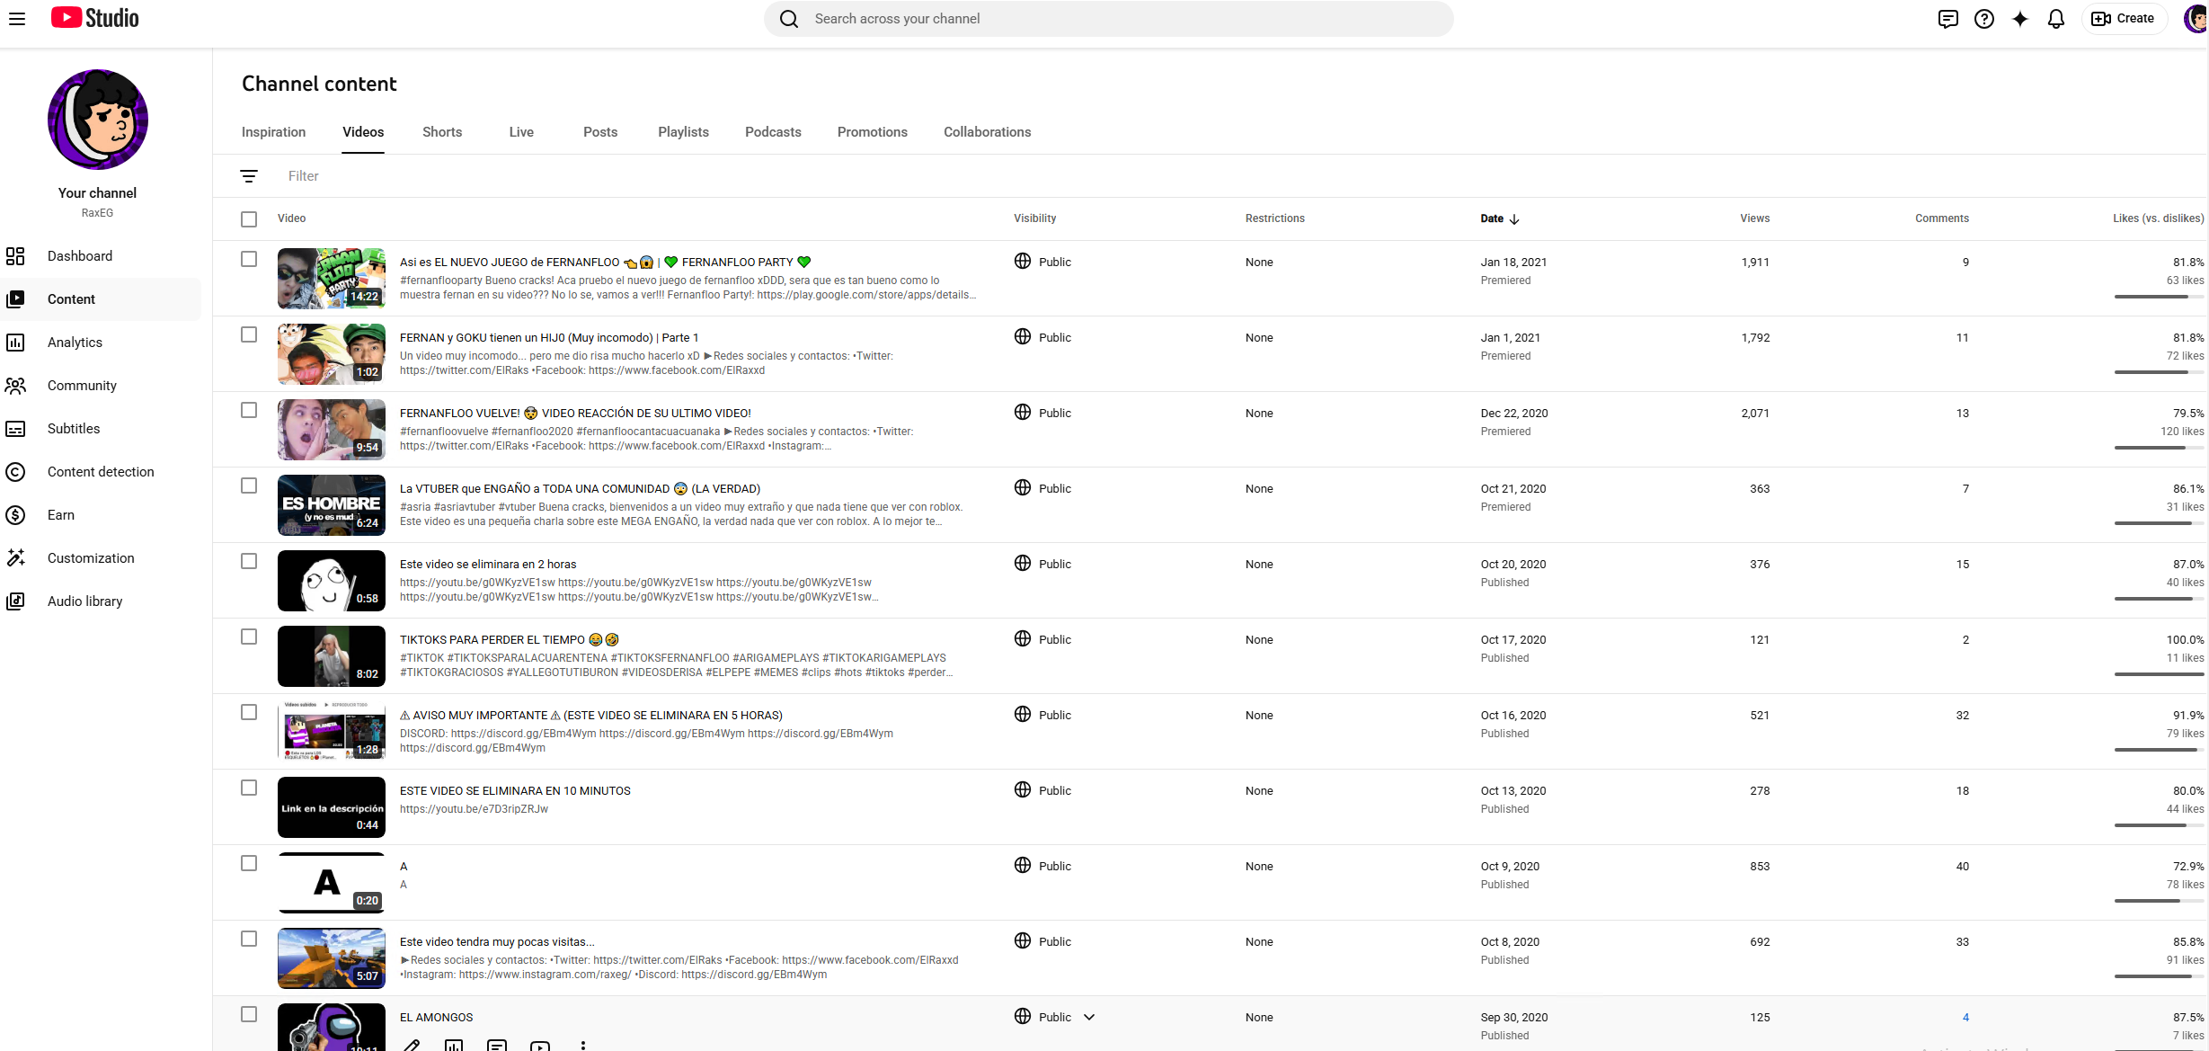Open Analytics in the sidebar
Viewport: 2209px width, 1051px height.
75,343
